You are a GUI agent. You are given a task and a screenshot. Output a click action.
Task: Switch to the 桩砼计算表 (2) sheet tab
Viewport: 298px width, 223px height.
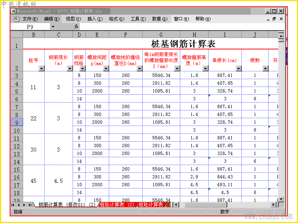[x=117, y=205]
